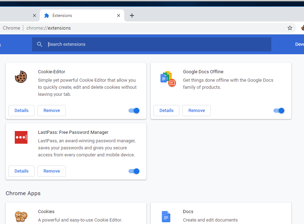The image size is (304, 224).
Task: Click the Google Docs Offline title
Action: 203,71
